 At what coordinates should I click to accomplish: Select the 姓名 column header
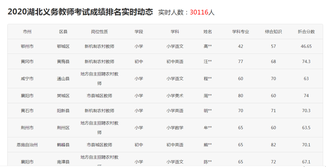208,32
